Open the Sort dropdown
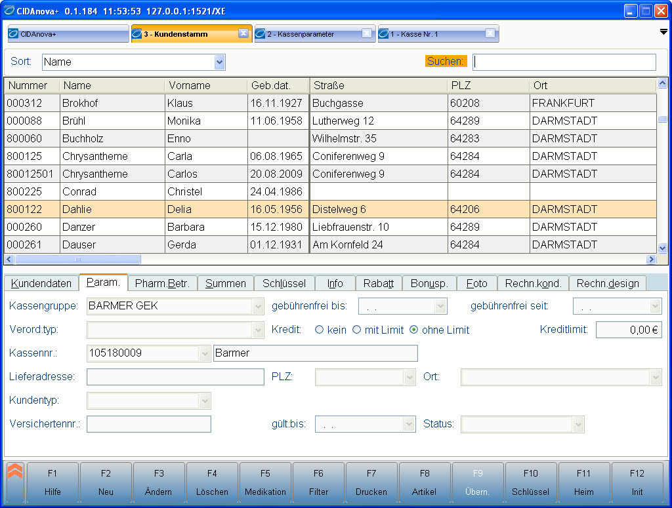 pos(219,62)
